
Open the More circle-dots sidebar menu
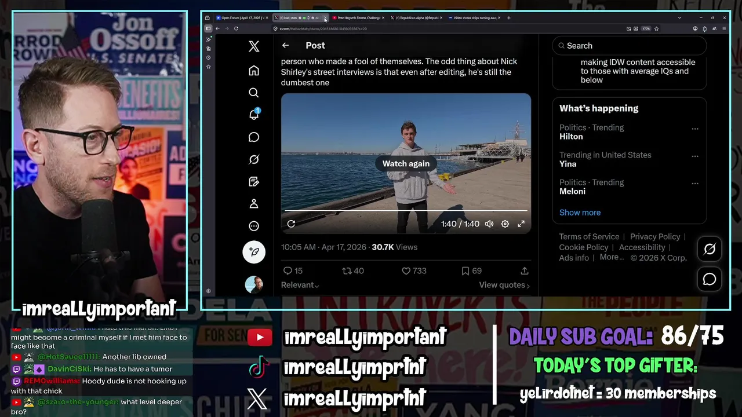[254, 226]
